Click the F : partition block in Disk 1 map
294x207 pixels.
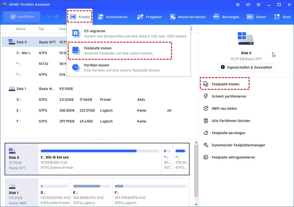coord(151,193)
